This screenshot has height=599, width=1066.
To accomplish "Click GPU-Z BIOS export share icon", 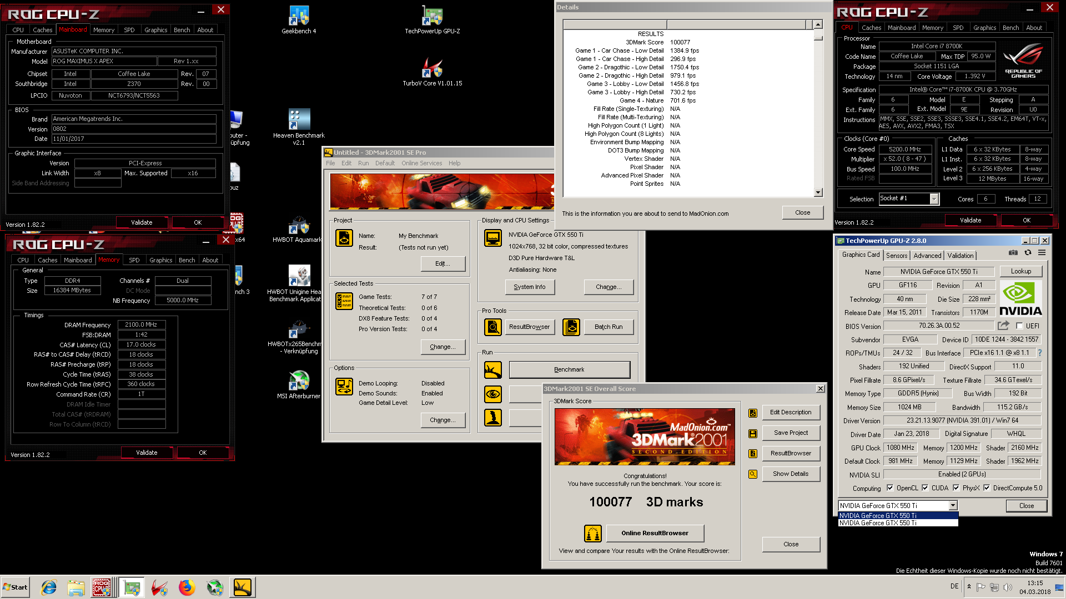I will point(1003,326).
